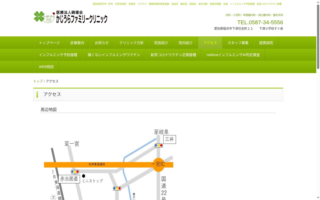
Task: Open インフルエンザ予防接種 in the navigation bar
Action: point(58,55)
